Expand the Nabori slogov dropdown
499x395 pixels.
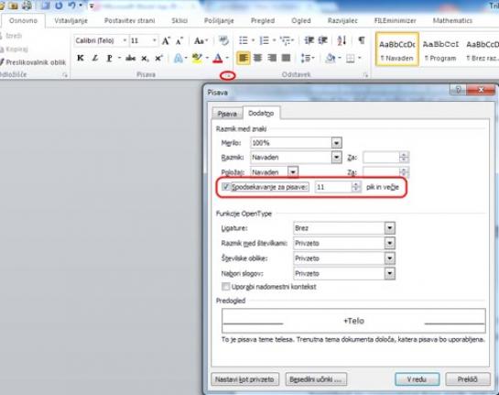389,273
